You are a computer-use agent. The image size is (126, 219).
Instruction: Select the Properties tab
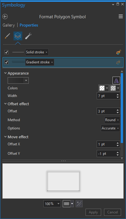[x=29, y=25]
